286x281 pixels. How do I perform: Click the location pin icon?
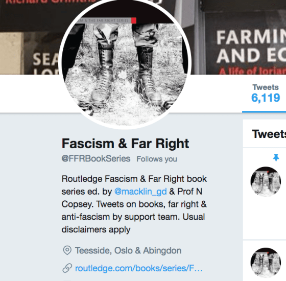coord(67,250)
